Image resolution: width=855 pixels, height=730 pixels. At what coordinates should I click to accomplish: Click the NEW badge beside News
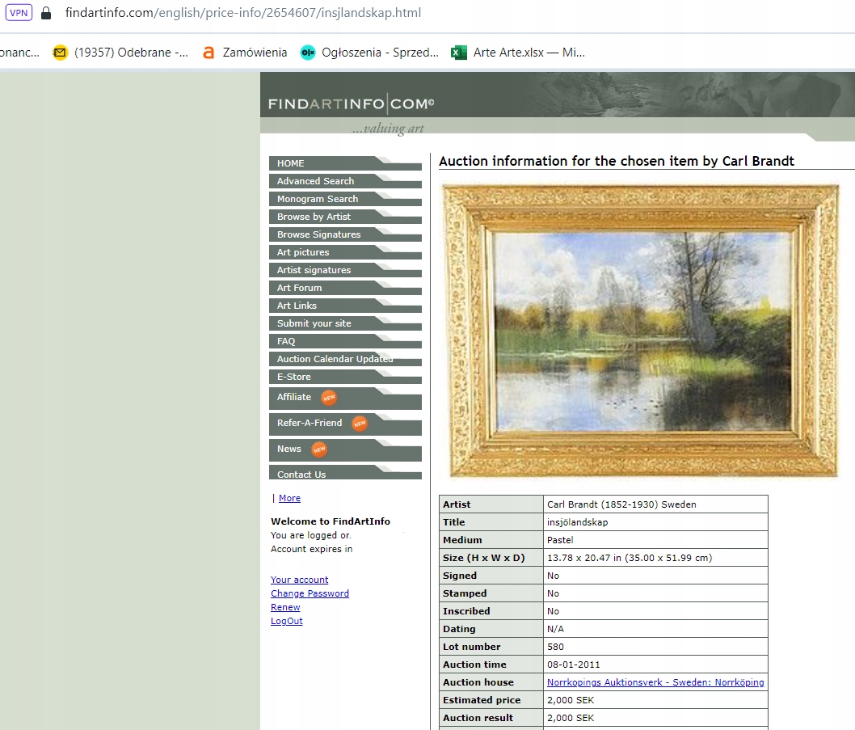click(319, 449)
